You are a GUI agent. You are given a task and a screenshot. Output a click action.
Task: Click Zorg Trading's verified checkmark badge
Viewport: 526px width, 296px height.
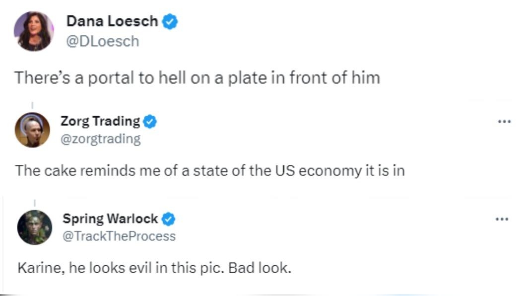[150, 121]
